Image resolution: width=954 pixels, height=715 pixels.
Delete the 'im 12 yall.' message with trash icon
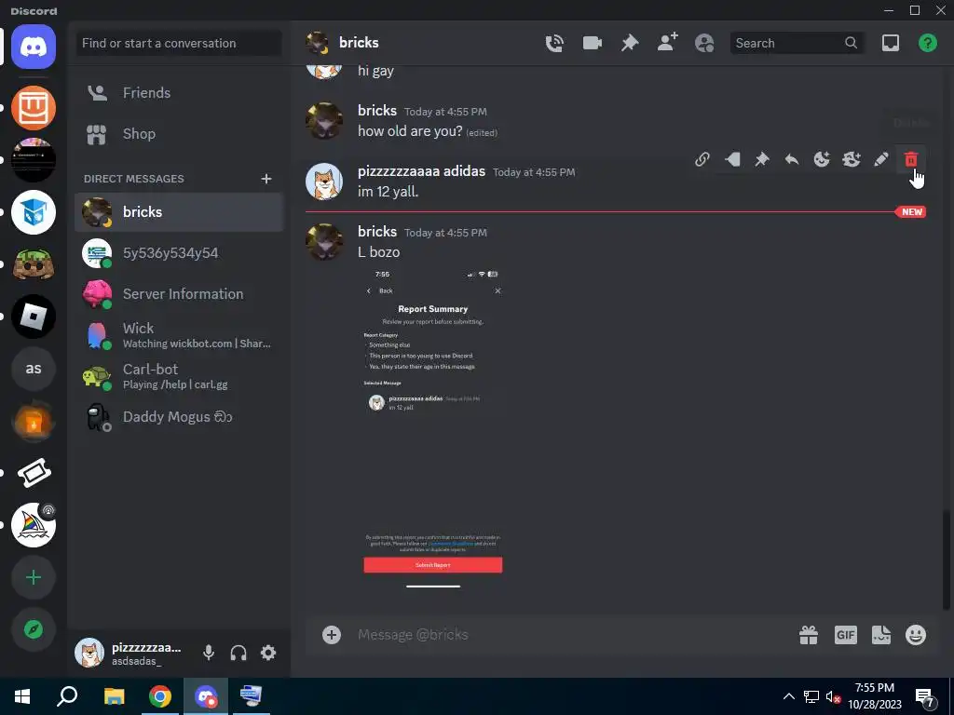tap(911, 159)
